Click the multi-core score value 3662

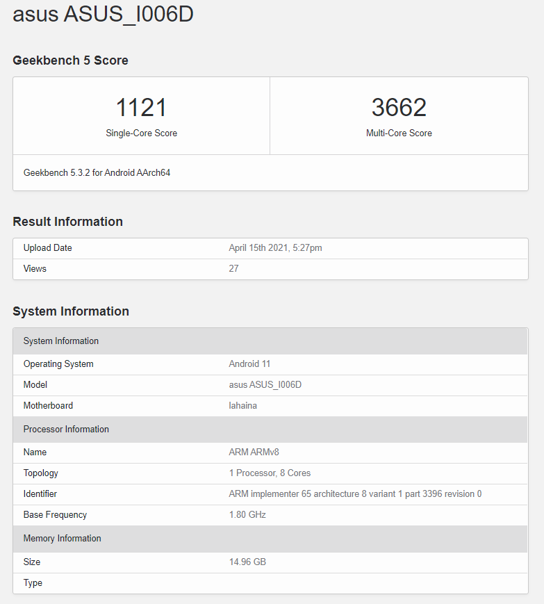[x=399, y=107]
